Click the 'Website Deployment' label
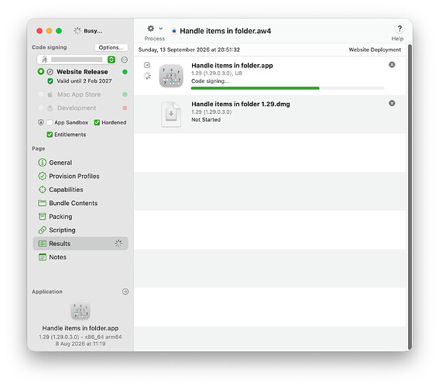 click(375, 50)
